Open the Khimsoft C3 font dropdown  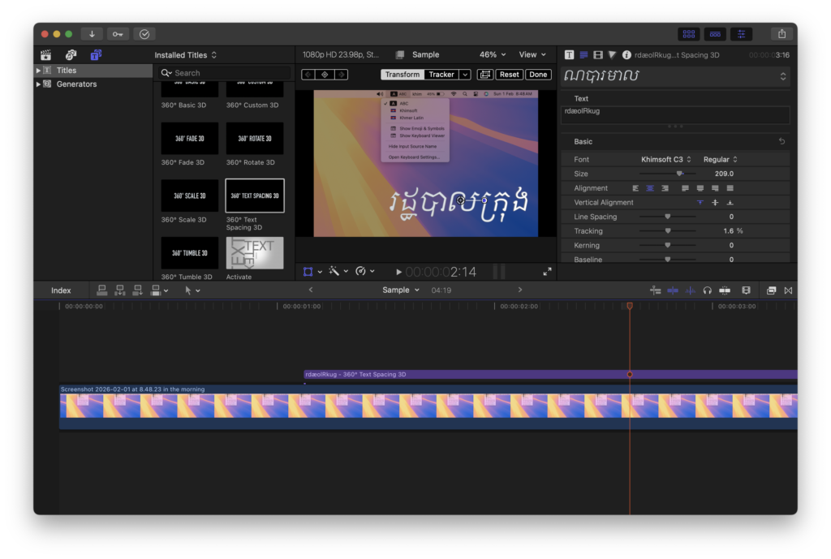coord(666,160)
